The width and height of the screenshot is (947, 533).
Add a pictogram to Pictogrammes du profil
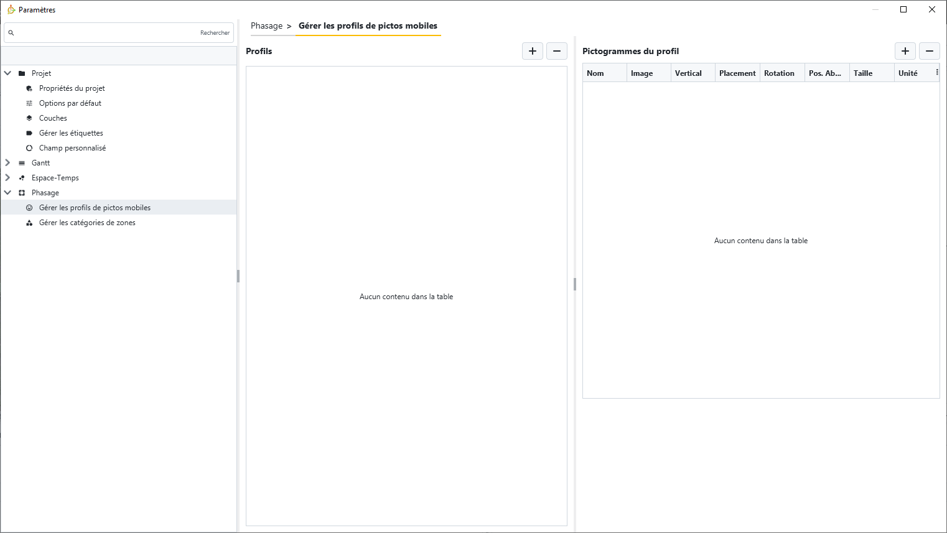click(905, 51)
